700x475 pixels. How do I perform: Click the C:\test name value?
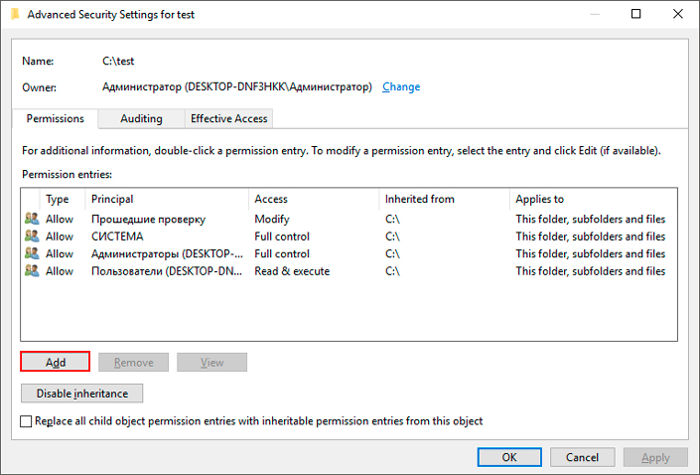(118, 61)
